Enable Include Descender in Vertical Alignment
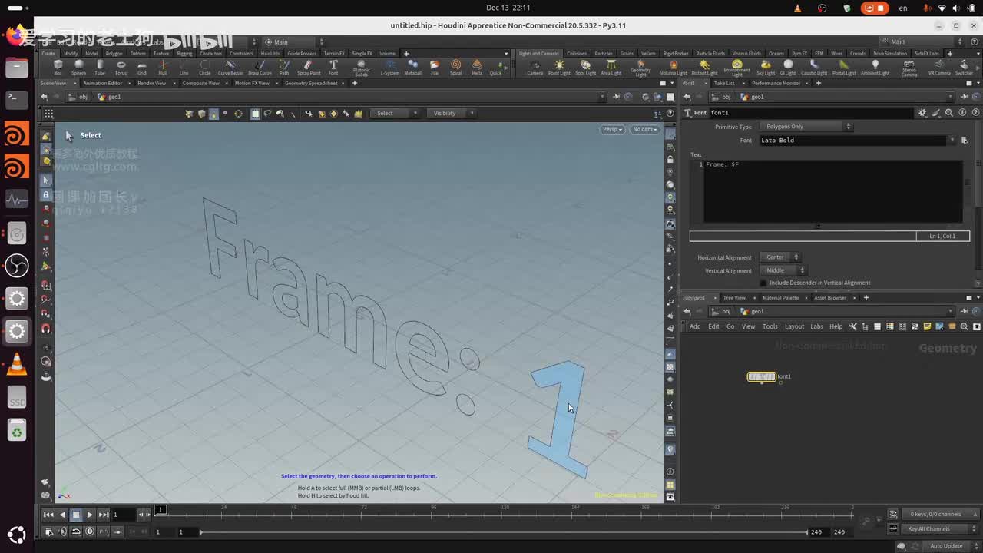This screenshot has height=553, width=983. tap(763, 283)
